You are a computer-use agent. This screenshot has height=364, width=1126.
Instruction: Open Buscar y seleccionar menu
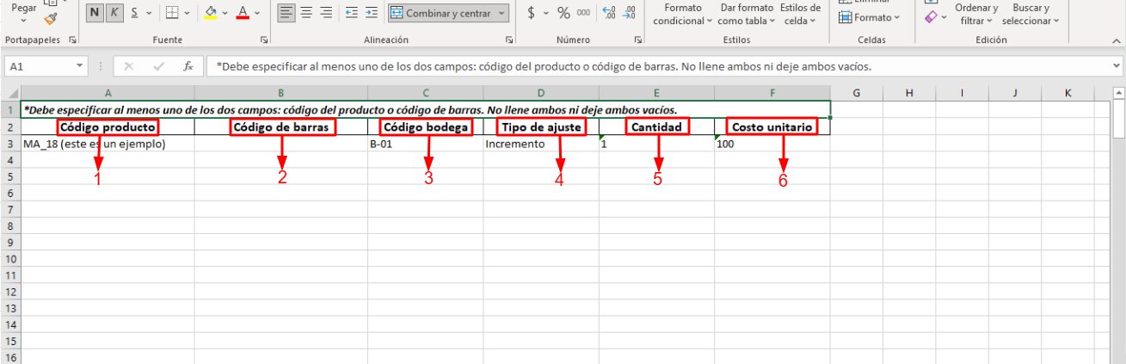coord(1031,14)
